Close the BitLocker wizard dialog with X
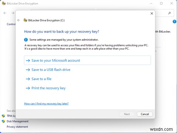 152,14
